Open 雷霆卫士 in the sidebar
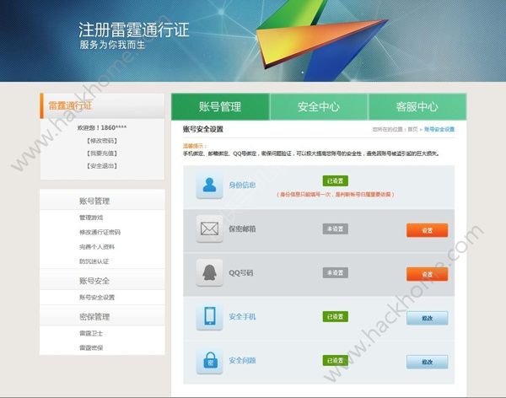This screenshot has height=398, width=506. 91,333
